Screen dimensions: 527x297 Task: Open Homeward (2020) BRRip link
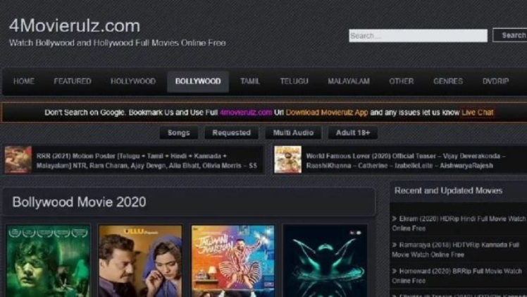[x=457, y=276]
